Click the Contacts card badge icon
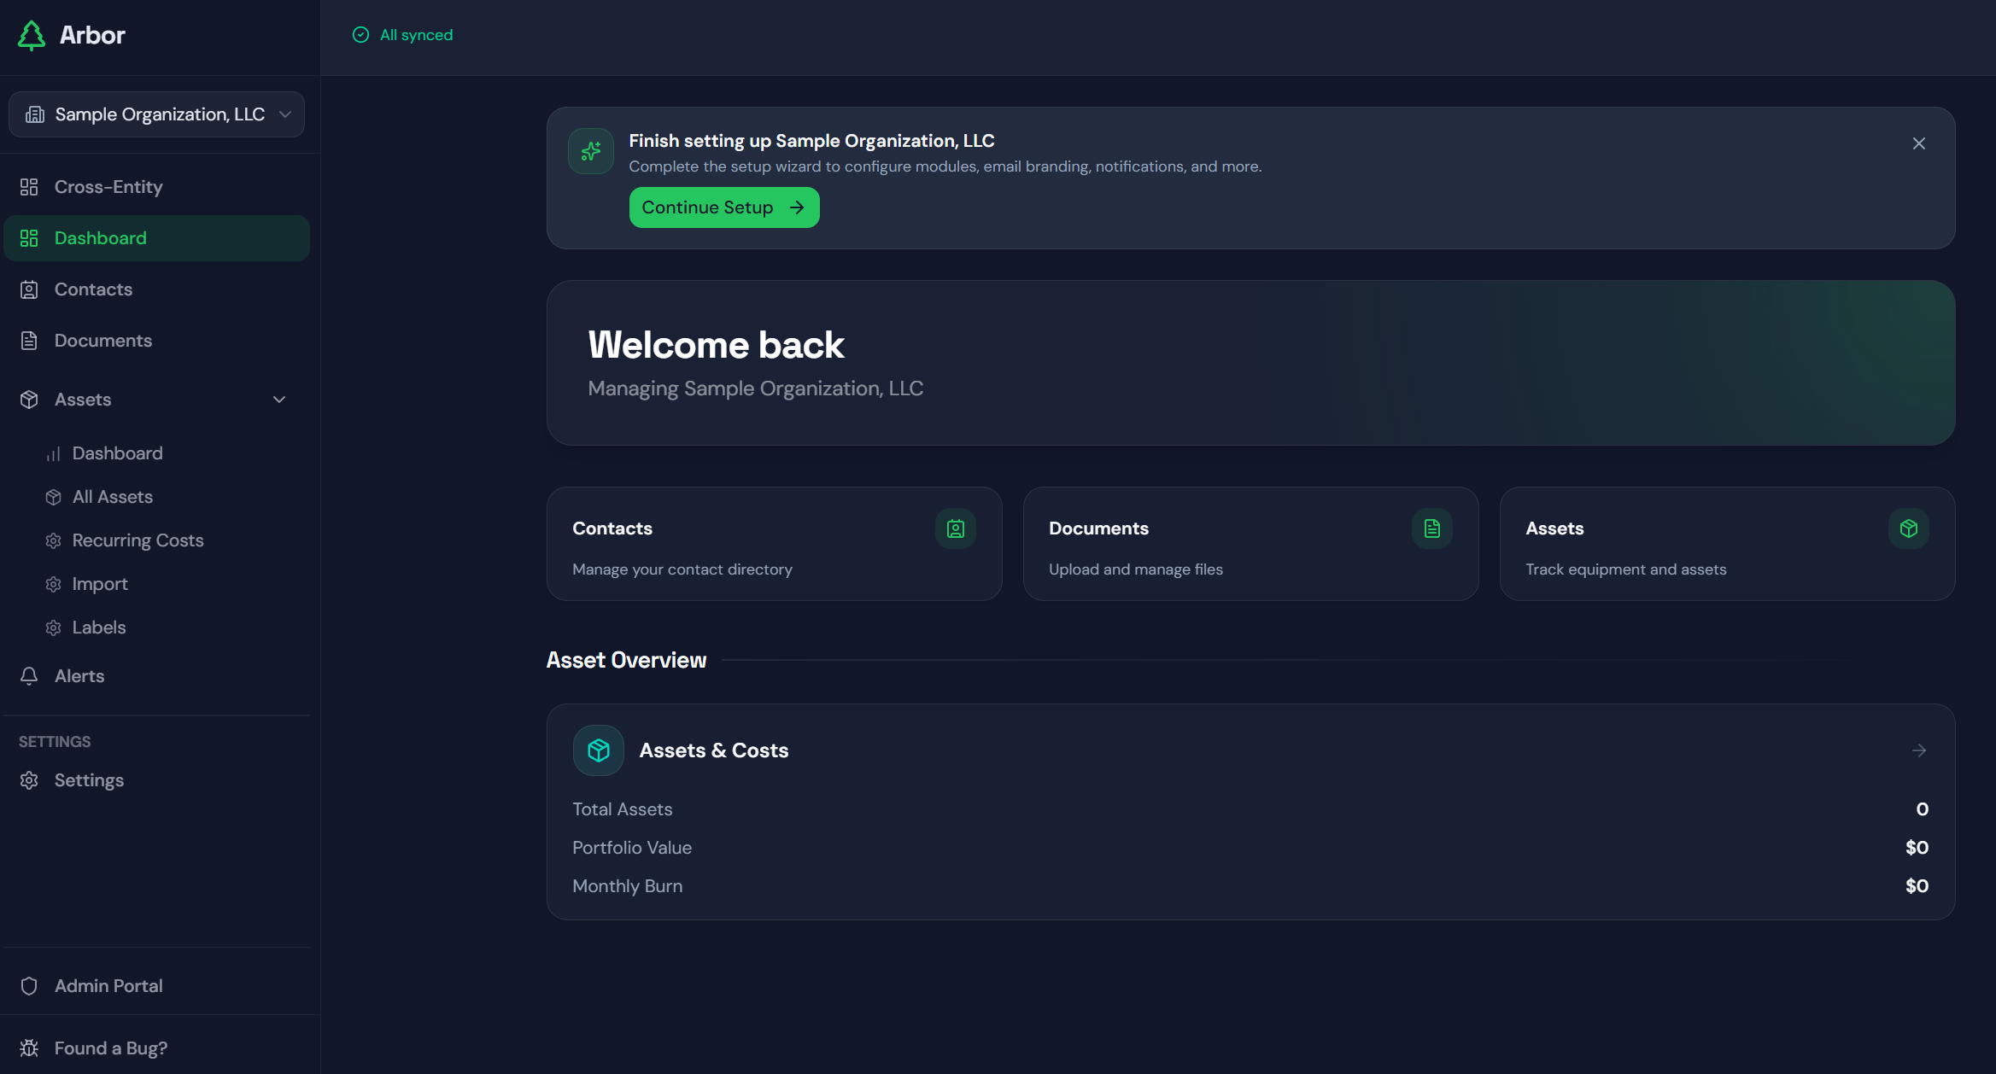 (956, 528)
